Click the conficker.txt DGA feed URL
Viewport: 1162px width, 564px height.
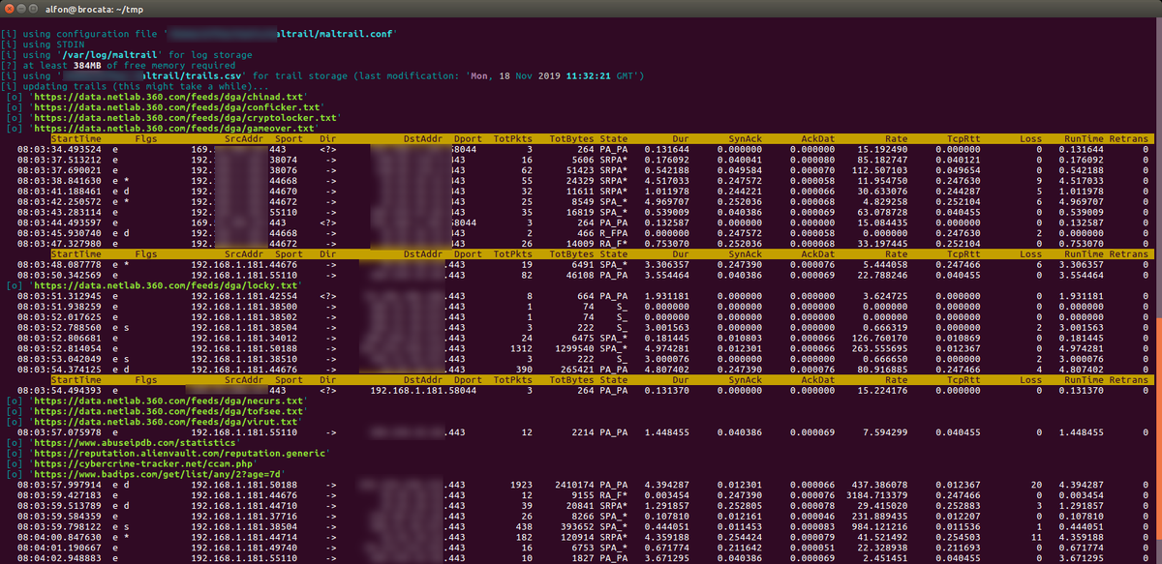tap(177, 107)
